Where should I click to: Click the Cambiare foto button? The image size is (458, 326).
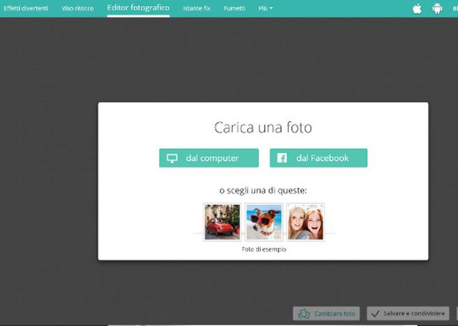click(326, 314)
